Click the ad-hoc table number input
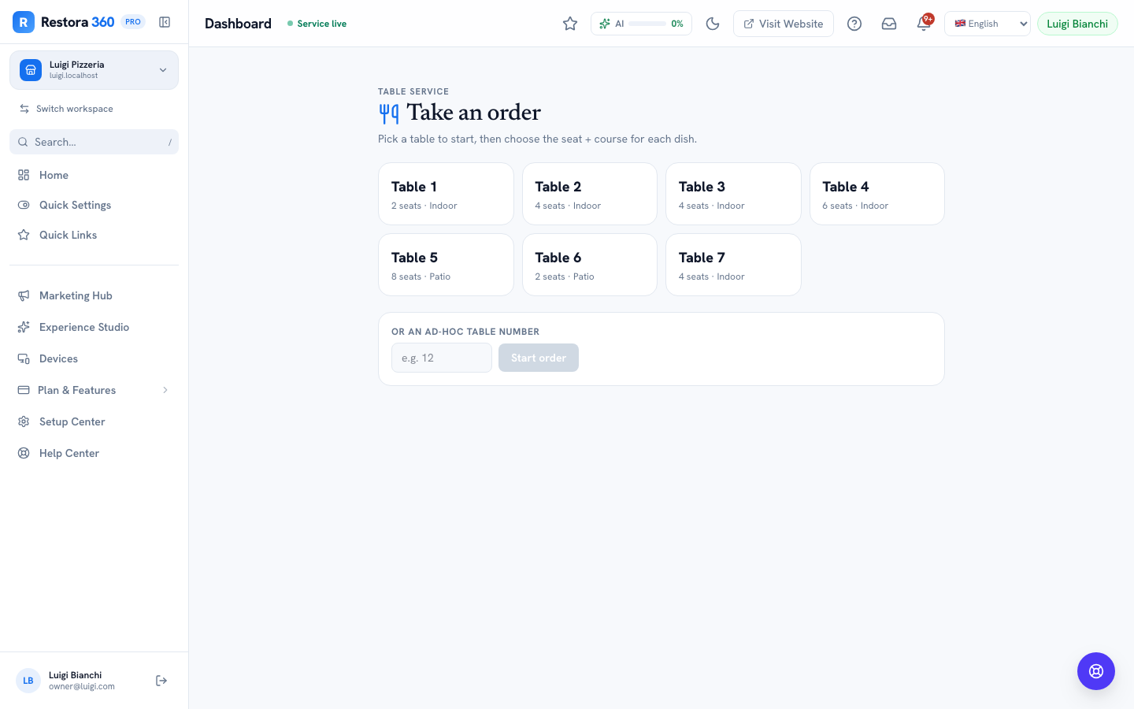The height and width of the screenshot is (709, 1134). click(x=442, y=358)
